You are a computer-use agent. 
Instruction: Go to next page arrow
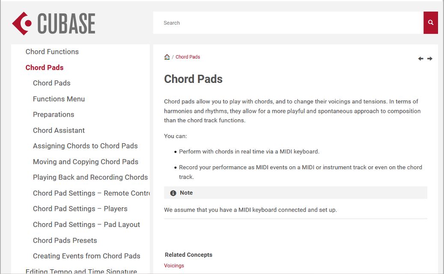[430, 59]
